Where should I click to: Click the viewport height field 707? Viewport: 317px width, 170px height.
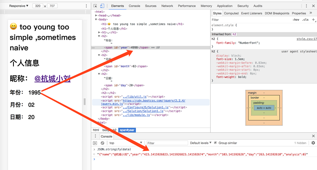click(x=52, y=6)
